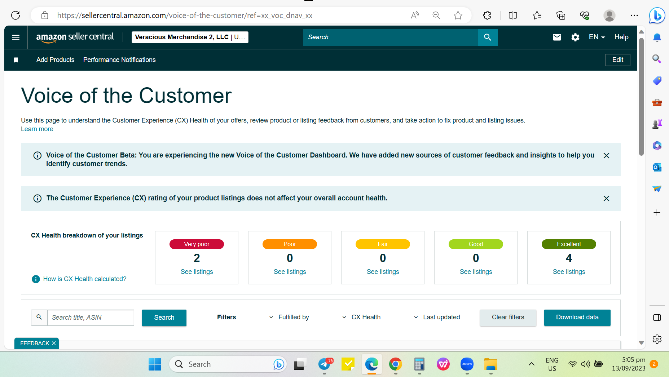Expand the Fulfilled by filter
This screenshot has width=669, height=377.
(x=290, y=317)
